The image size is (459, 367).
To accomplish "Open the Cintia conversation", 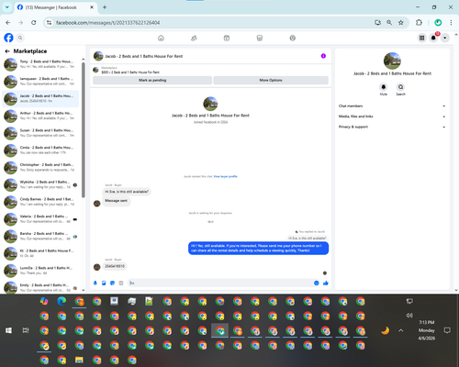I will [40, 150].
